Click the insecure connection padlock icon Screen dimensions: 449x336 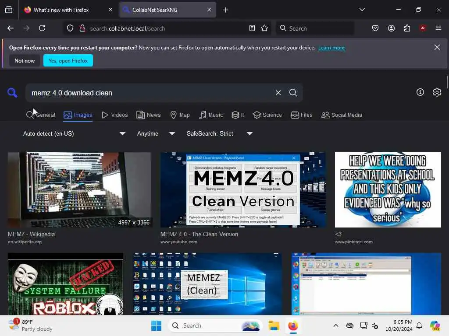(x=82, y=28)
